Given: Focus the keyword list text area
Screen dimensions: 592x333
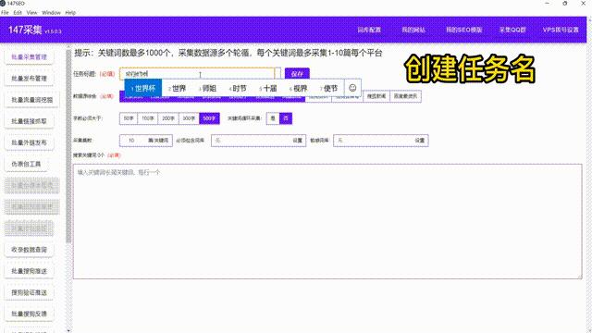Looking at the screenshot, I should click(327, 222).
